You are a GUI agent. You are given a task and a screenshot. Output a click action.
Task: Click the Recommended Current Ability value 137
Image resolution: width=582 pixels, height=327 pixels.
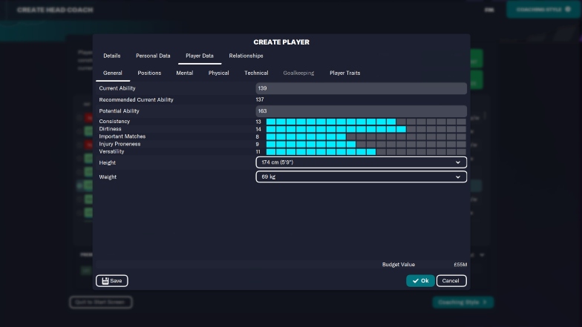coord(260,99)
